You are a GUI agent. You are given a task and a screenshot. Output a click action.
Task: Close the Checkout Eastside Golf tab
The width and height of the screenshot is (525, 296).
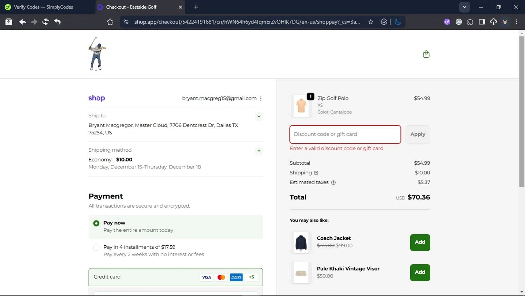(x=180, y=7)
